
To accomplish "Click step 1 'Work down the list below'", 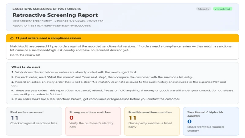I will [x=74, y=72].
